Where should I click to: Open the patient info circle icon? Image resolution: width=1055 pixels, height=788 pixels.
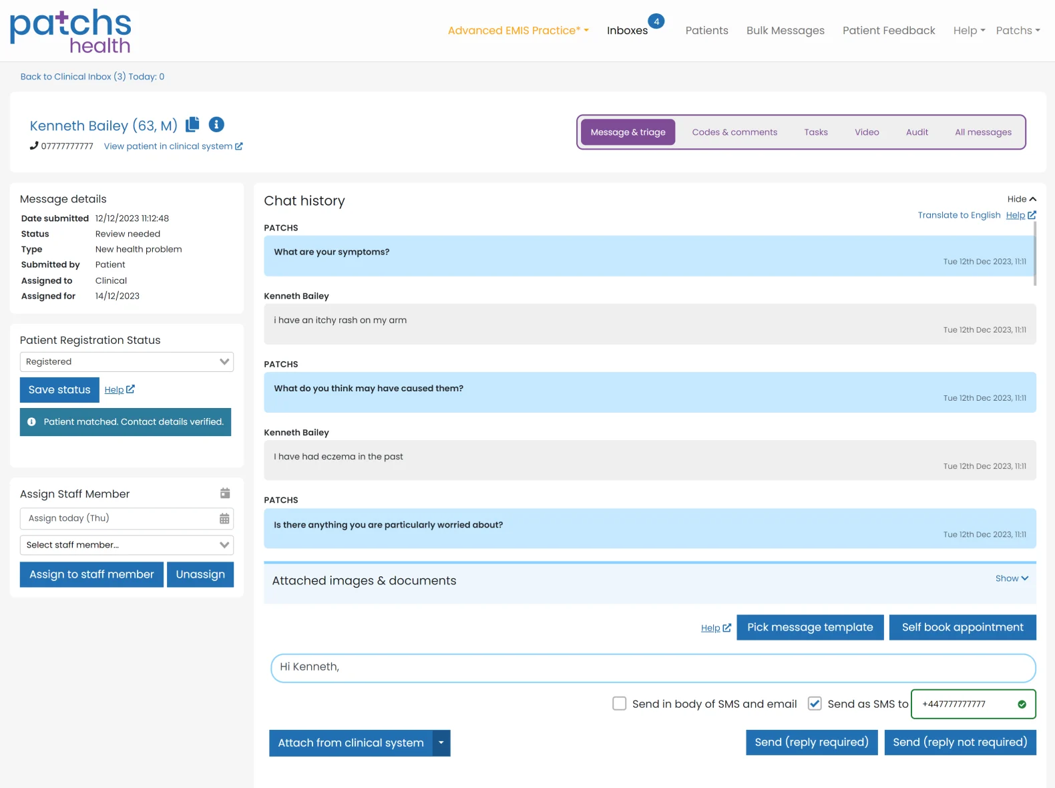tap(216, 124)
